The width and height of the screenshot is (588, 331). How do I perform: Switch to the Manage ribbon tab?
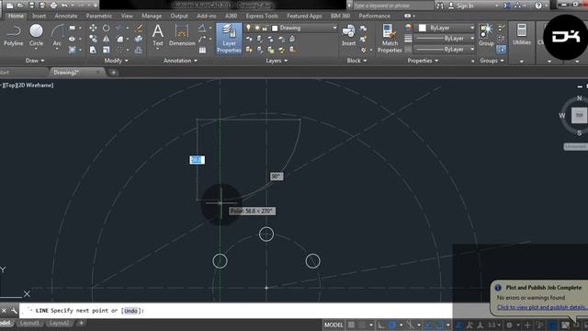pyautogui.click(x=152, y=16)
